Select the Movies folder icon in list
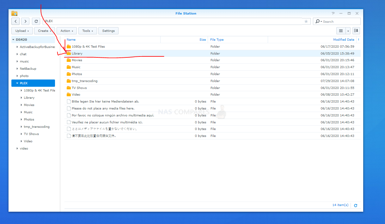The width and height of the screenshot is (385, 224). pyautogui.click(x=69, y=60)
